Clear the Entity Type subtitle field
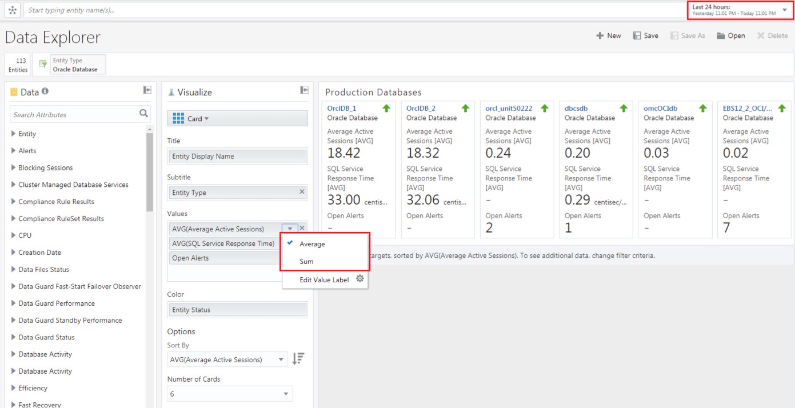 pyautogui.click(x=302, y=192)
